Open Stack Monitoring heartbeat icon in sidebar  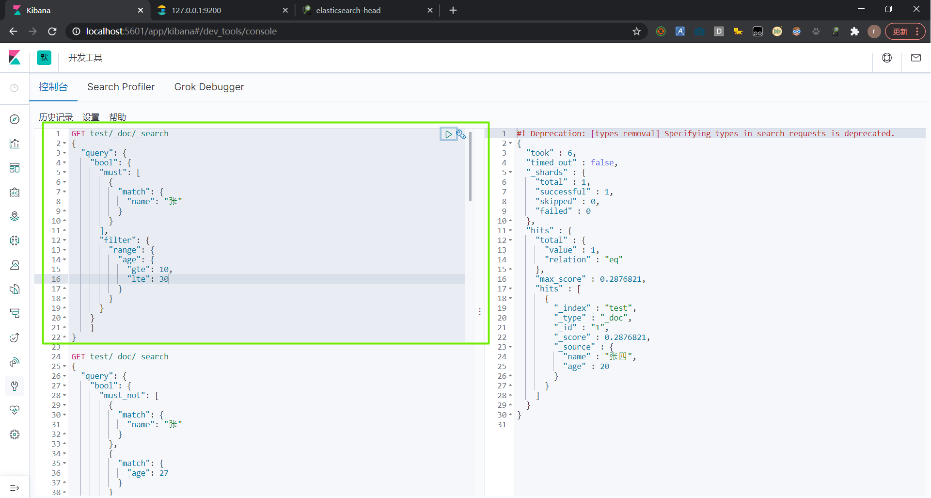tap(15, 410)
